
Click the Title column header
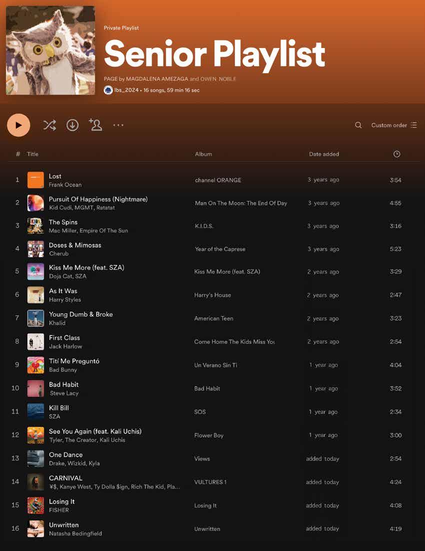pos(32,154)
